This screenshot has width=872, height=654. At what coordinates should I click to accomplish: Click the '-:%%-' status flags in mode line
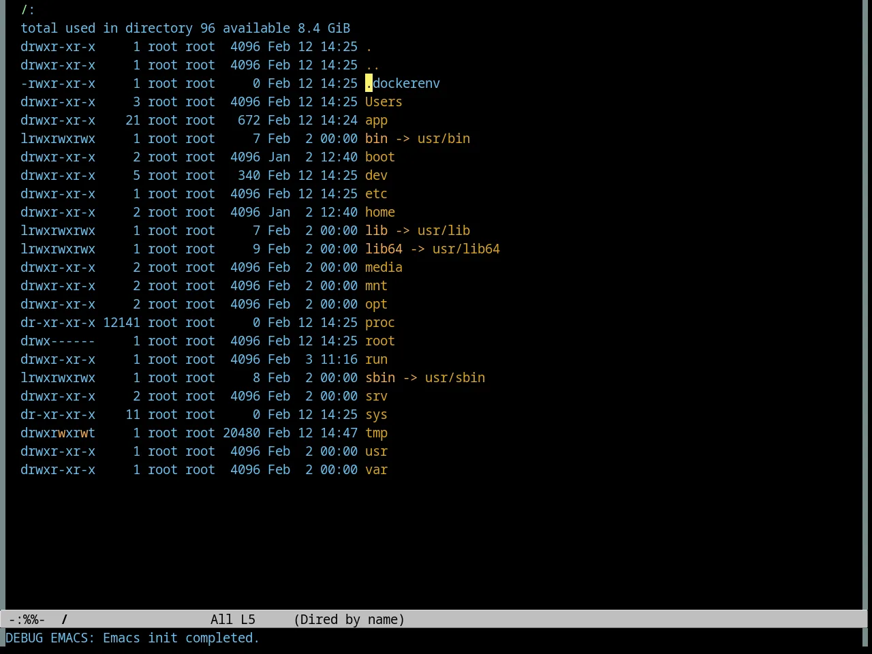(27, 619)
